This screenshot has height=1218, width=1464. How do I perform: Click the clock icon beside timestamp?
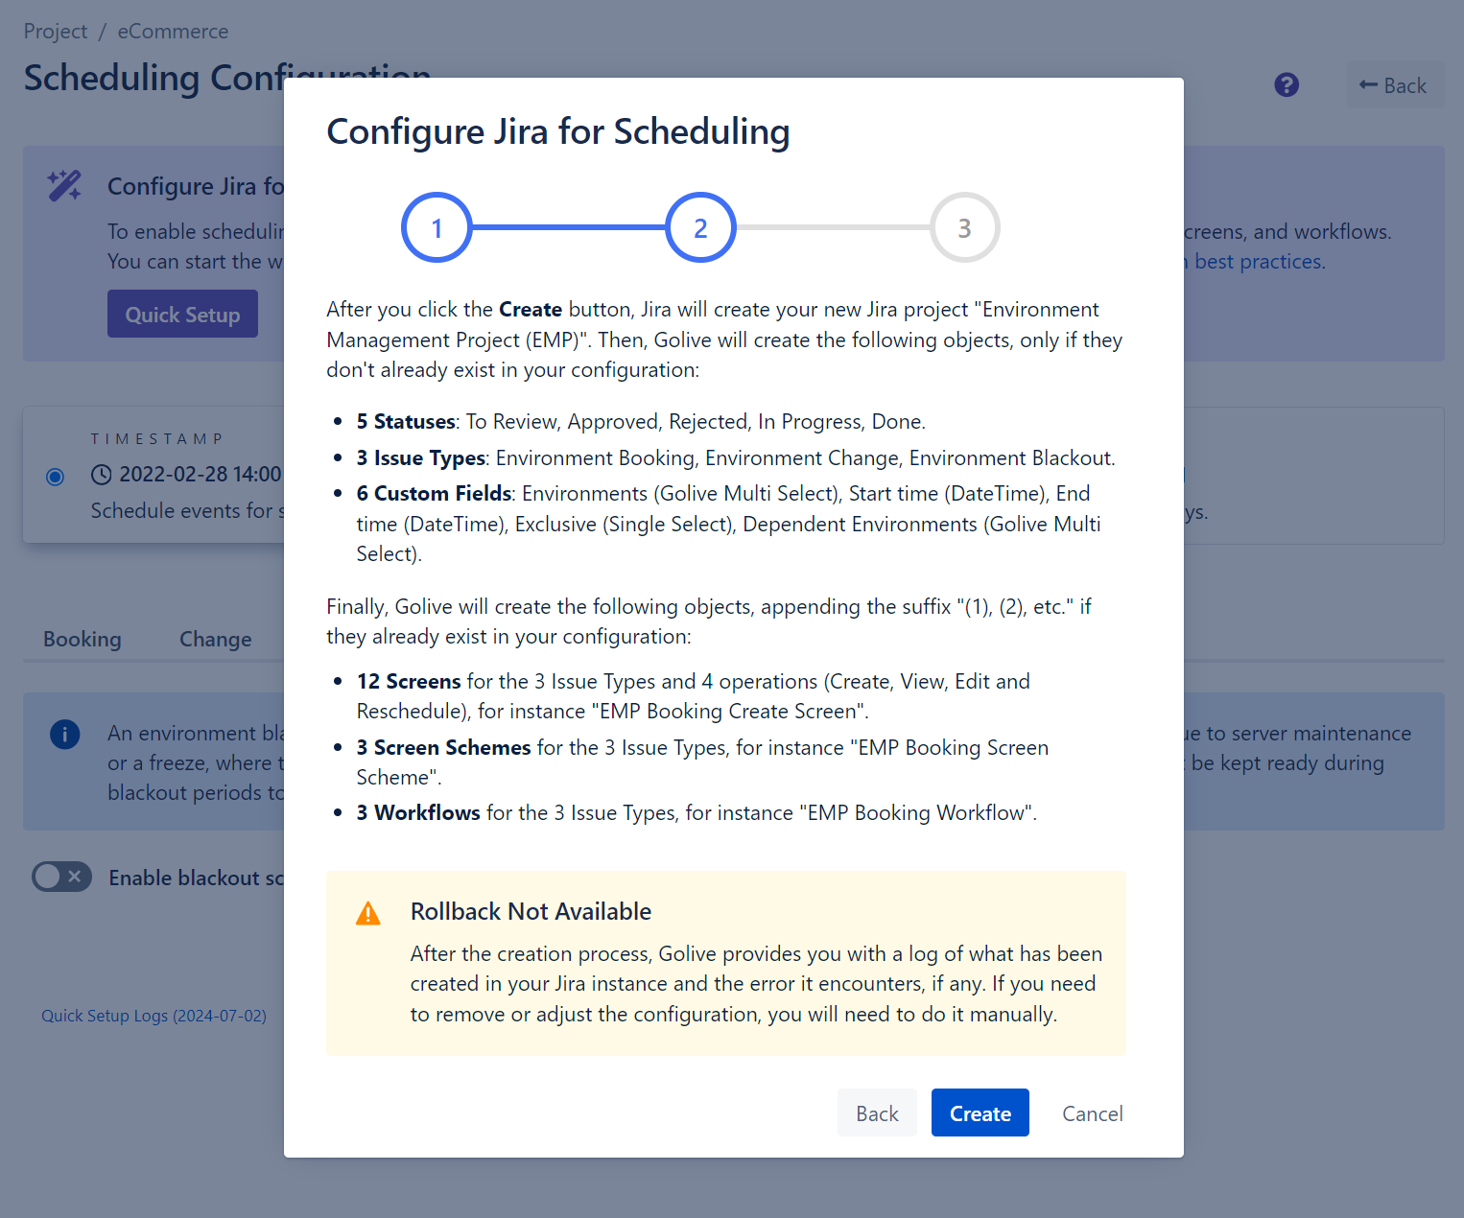coord(102,474)
